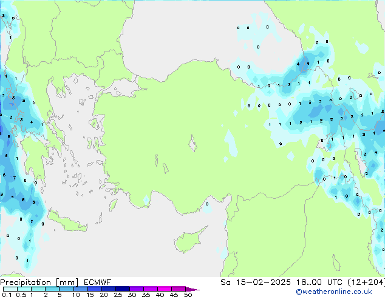Click the '(12+204)' forecast run text
This screenshot has width=385, height=297.
point(366,282)
